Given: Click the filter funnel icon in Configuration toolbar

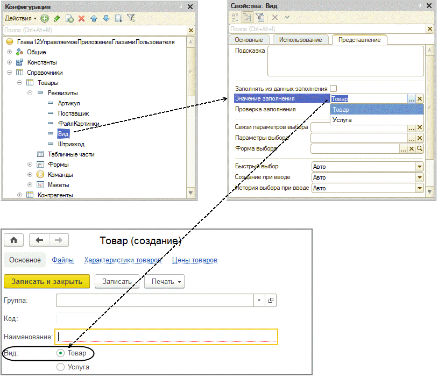Looking at the screenshot, I should tap(131, 18).
